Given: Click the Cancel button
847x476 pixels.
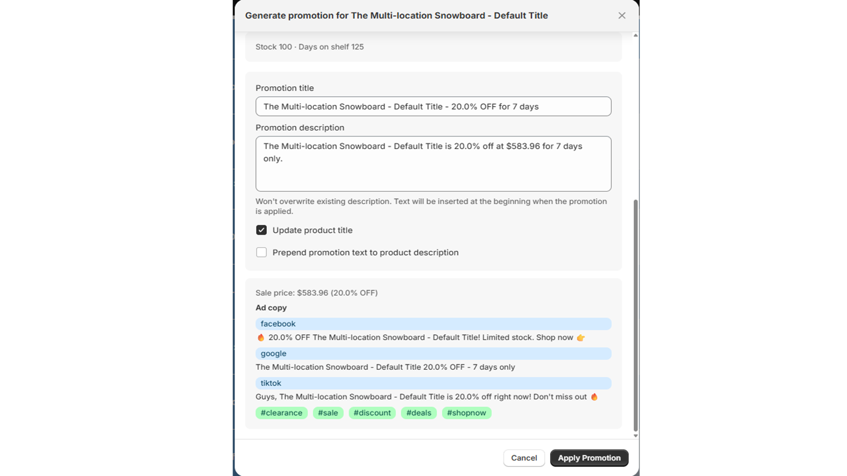Looking at the screenshot, I should tap(524, 458).
